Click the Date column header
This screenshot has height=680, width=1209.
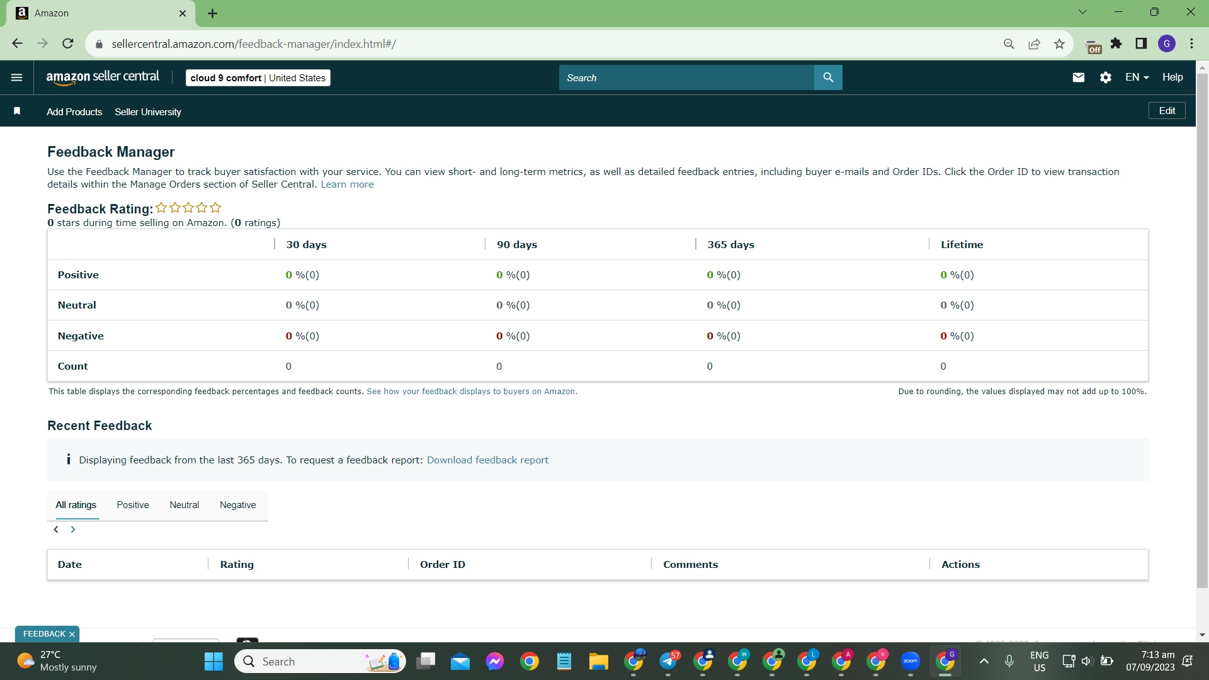(x=70, y=565)
